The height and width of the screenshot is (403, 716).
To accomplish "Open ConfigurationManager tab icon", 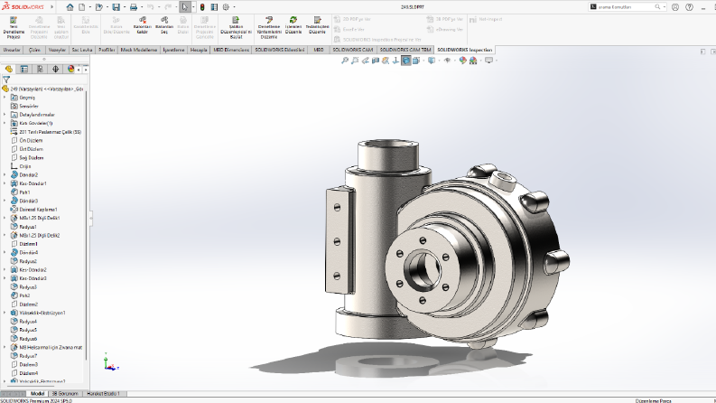I will coord(41,69).
